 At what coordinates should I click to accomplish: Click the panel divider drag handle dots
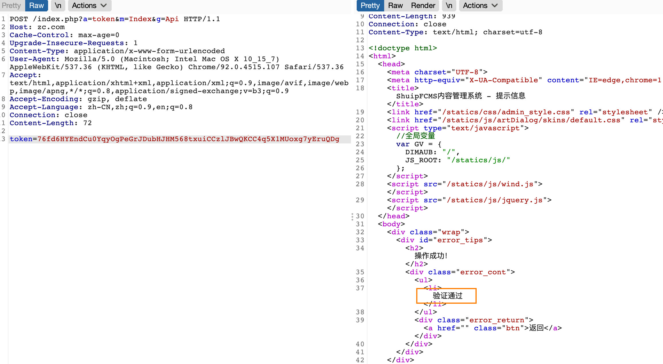(352, 217)
